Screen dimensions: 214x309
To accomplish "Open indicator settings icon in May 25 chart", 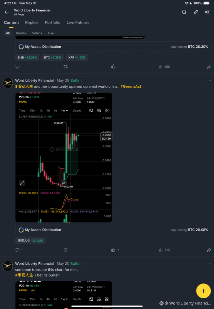I will click(x=99, y=111).
